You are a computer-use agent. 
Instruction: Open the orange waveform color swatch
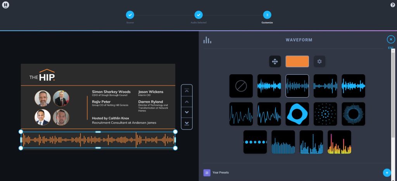[297, 61]
